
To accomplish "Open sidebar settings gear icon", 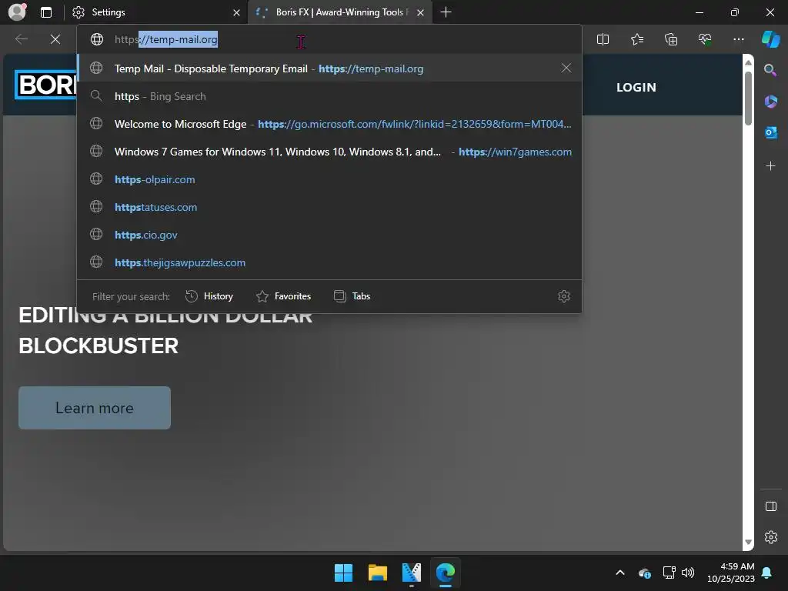I will coord(770,537).
